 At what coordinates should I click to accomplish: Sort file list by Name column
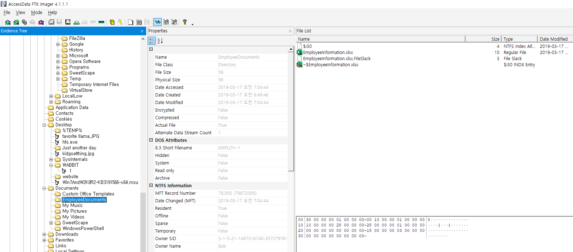click(x=381, y=39)
